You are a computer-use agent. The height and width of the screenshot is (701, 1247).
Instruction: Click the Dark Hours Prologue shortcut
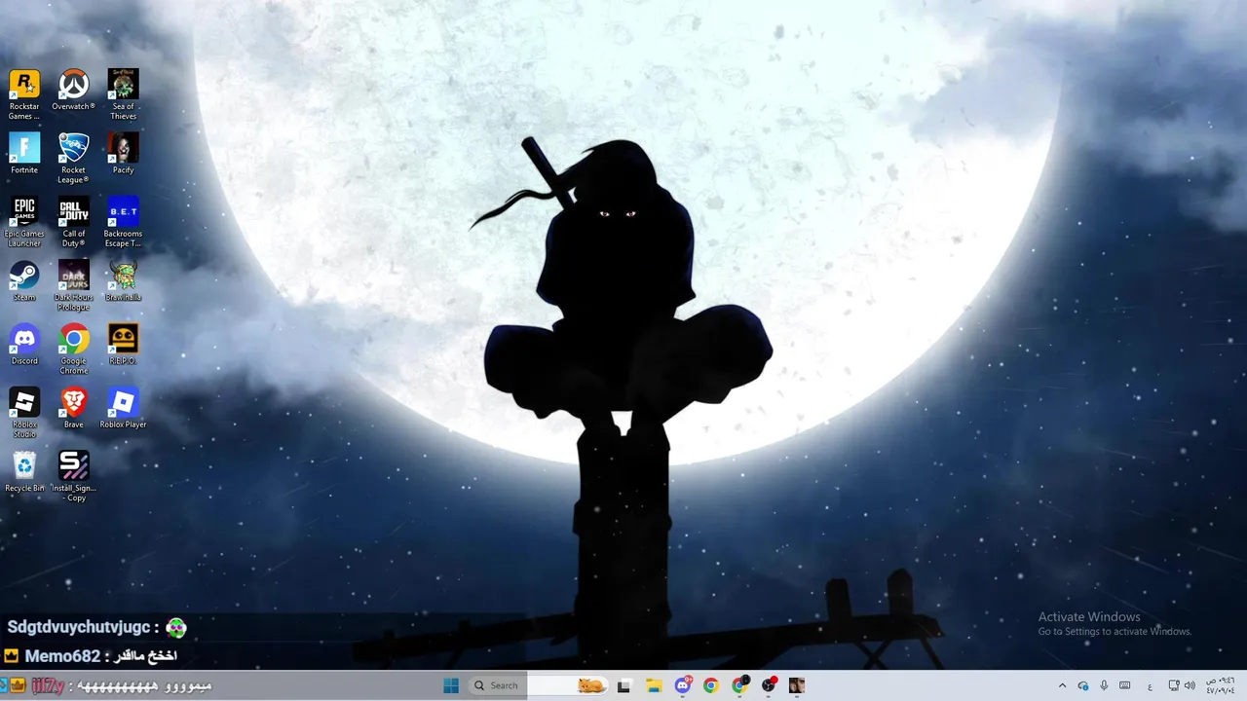[x=73, y=285]
